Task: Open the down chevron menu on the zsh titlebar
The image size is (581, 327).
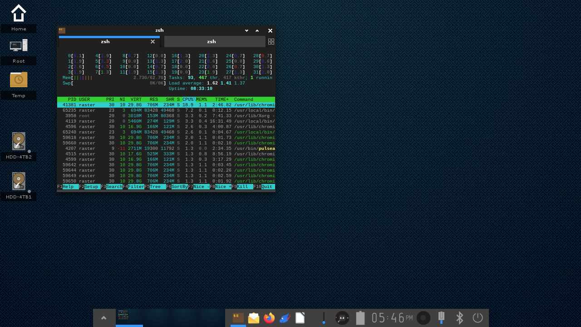Action: point(246,30)
